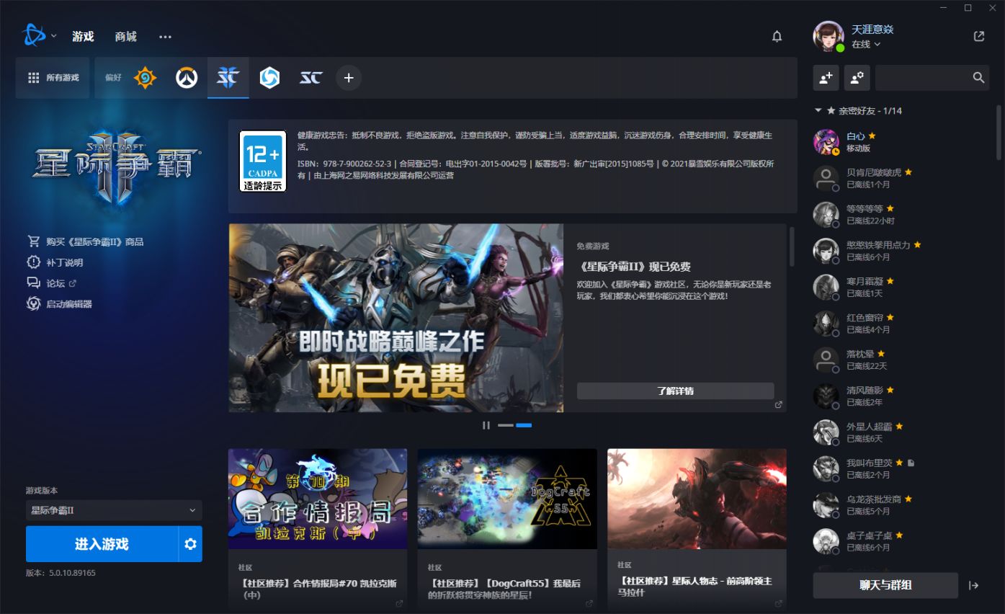Click the 了解详情 button
1005x614 pixels.
[675, 391]
